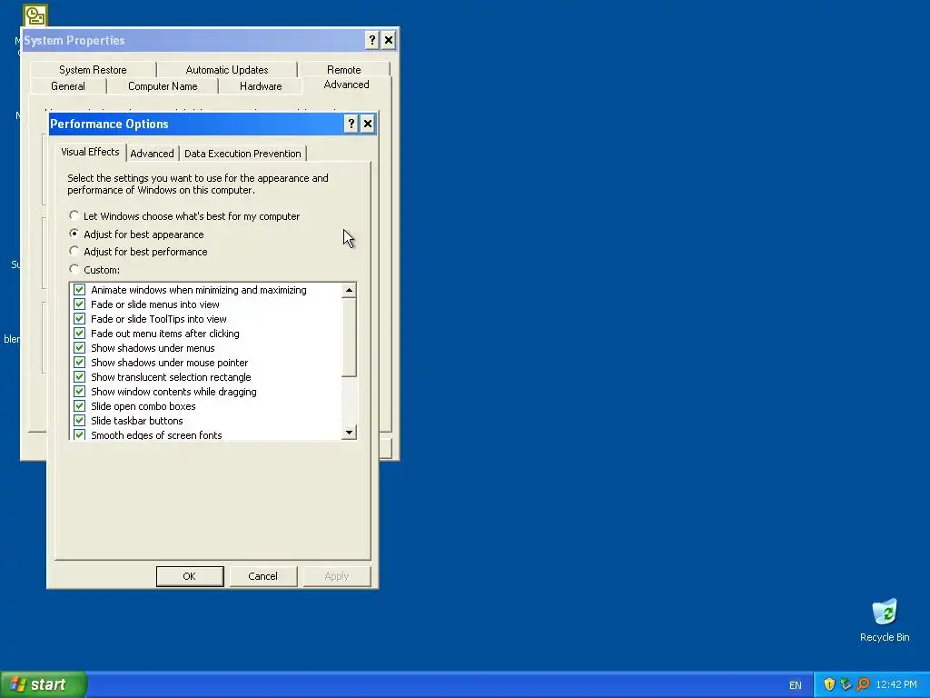This screenshot has height=698, width=930.
Task: Close the Performance Options dialog
Action: click(x=368, y=124)
